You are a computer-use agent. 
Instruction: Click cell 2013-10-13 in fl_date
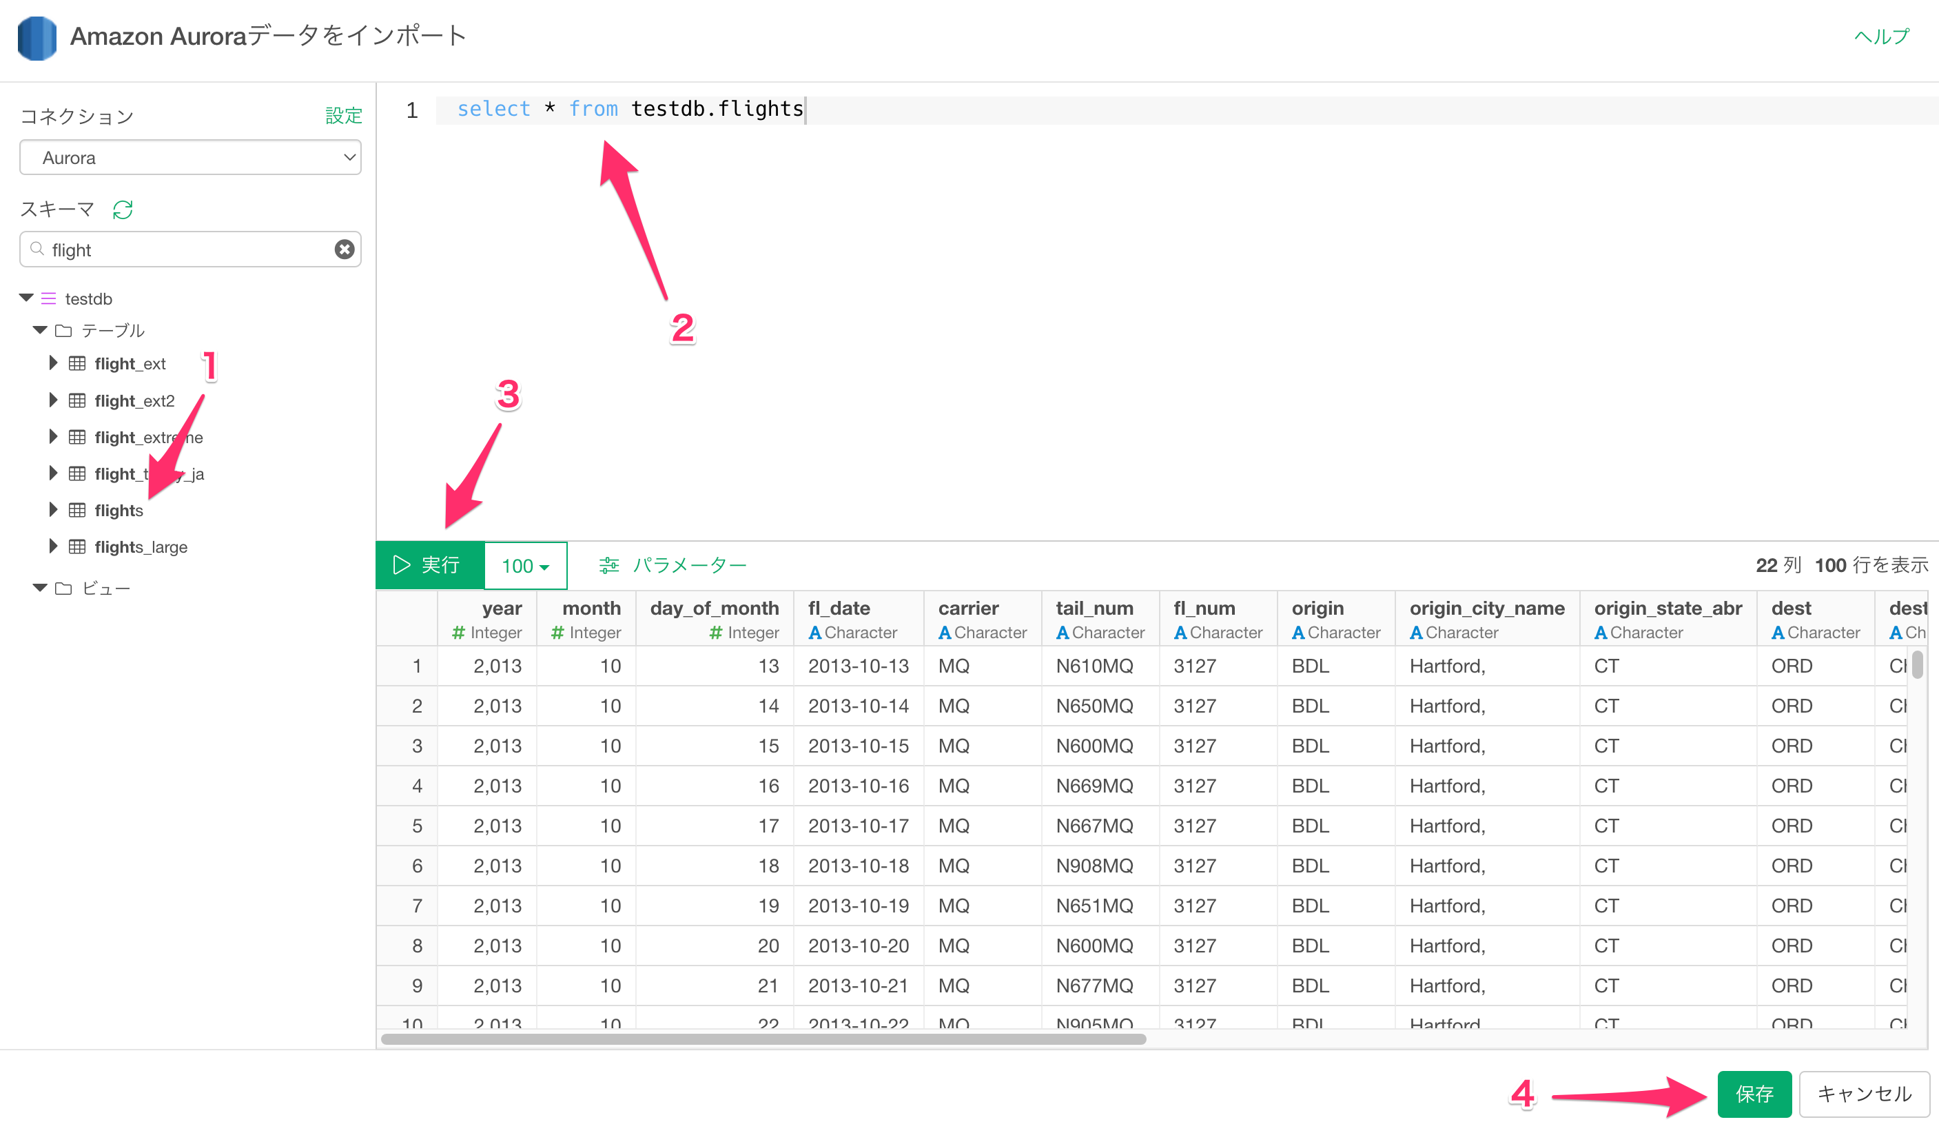[859, 666]
